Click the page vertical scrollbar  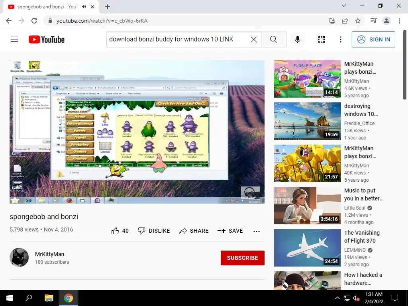[x=405, y=65]
